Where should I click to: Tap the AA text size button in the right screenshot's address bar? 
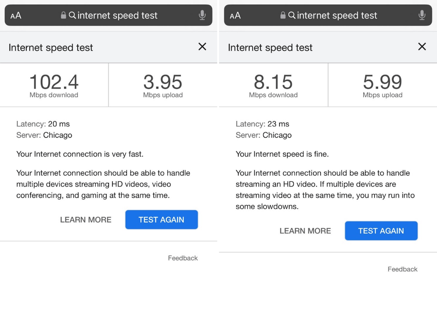pyautogui.click(x=235, y=15)
